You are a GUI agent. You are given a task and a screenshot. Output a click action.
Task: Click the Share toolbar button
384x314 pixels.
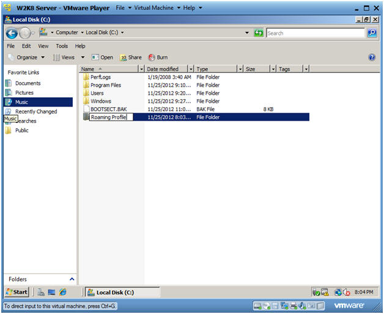coord(131,58)
